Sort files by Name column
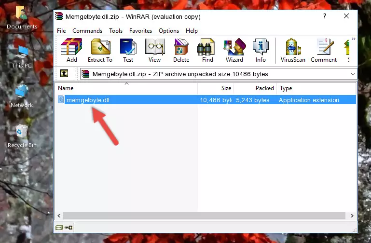This screenshot has height=243, width=371. pyautogui.click(x=126, y=88)
